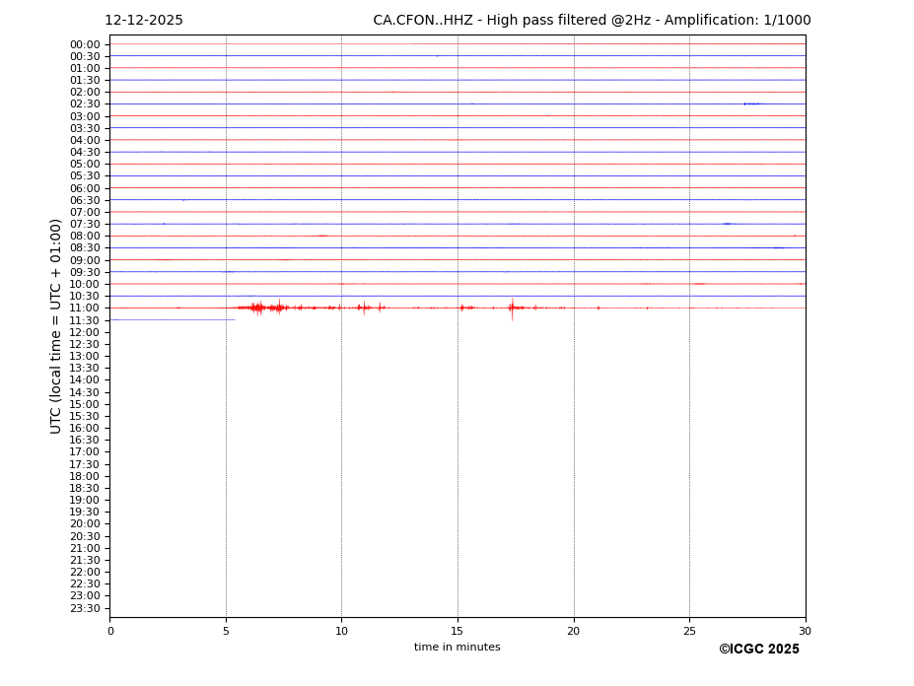The height and width of the screenshot is (686, 914).
Task: Click the 23:30 time row label
Action: pyautogui.click(x=85, y=608)
